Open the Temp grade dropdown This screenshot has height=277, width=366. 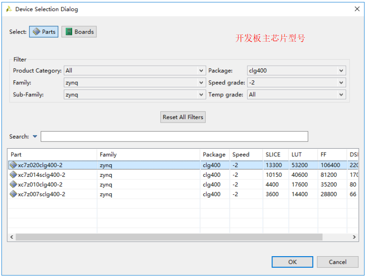[x=296, y=95]
